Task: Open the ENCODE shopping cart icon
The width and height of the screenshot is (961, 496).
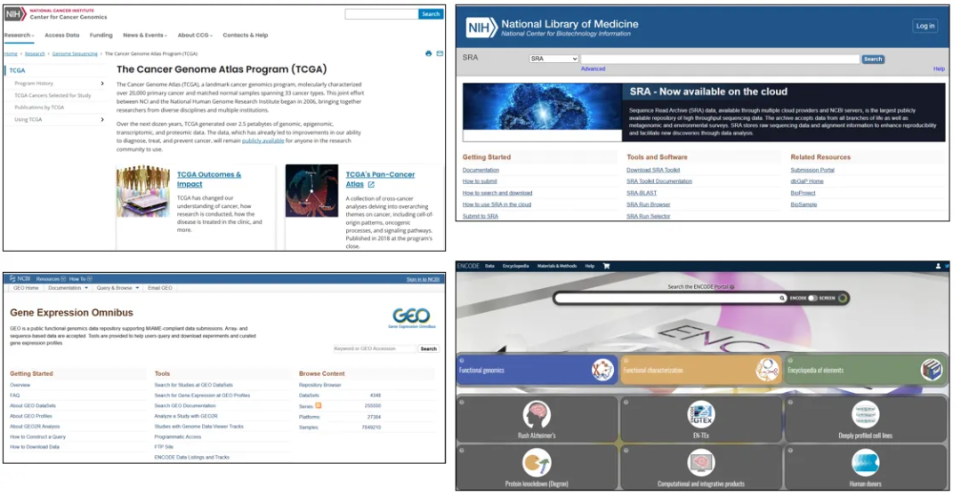Action: [607, 267]
